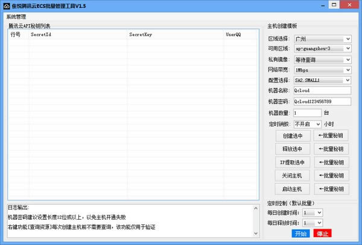This screenshot has height=245, width=362.
Task: Click 批量秘钥 button beside 关闭主机
Action: (x=331, y=176)
